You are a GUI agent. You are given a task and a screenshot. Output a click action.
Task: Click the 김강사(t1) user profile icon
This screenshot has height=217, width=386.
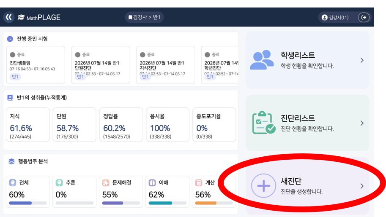(x=324, y=17)
